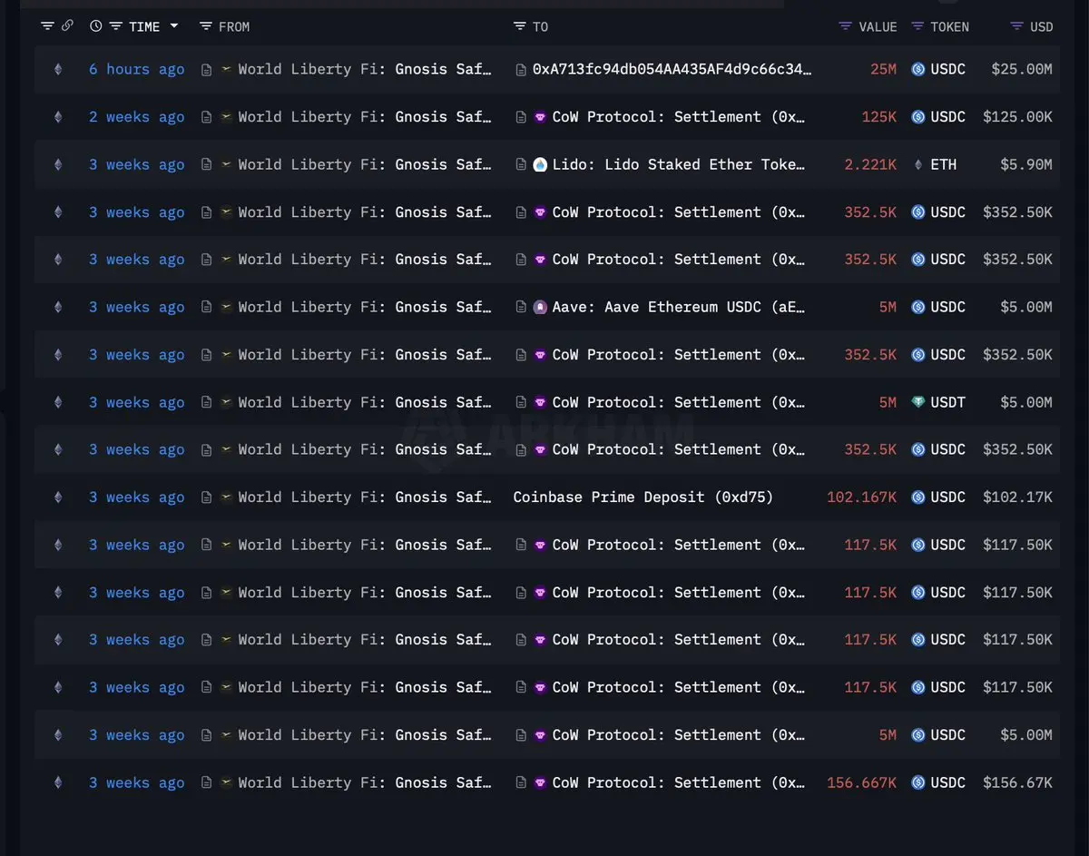Image resolution: width=1089 pixels, height=856 pixels.
Task: Select the 125K value cell
Action: 879,116
